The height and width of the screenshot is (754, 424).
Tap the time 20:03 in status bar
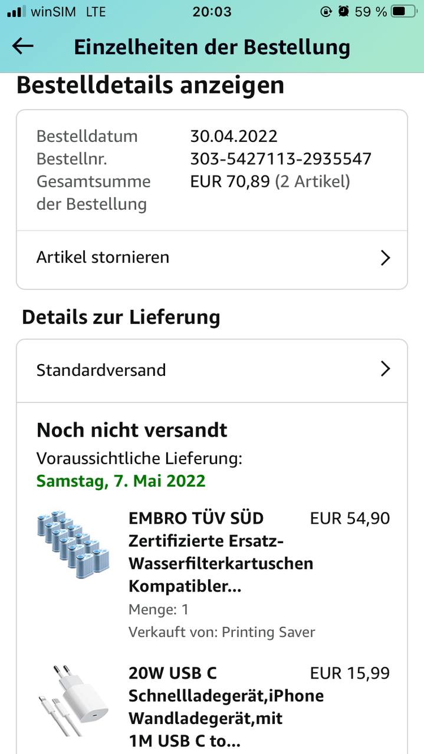click(x=212, y=11)
